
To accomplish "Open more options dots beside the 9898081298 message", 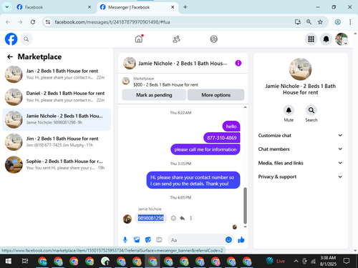I will (x=190, y=218).
